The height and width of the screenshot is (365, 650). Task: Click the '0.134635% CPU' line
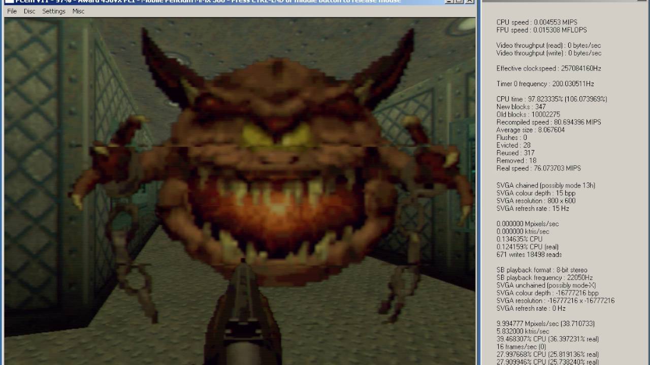pyautogui.click(x=519, y=239)
